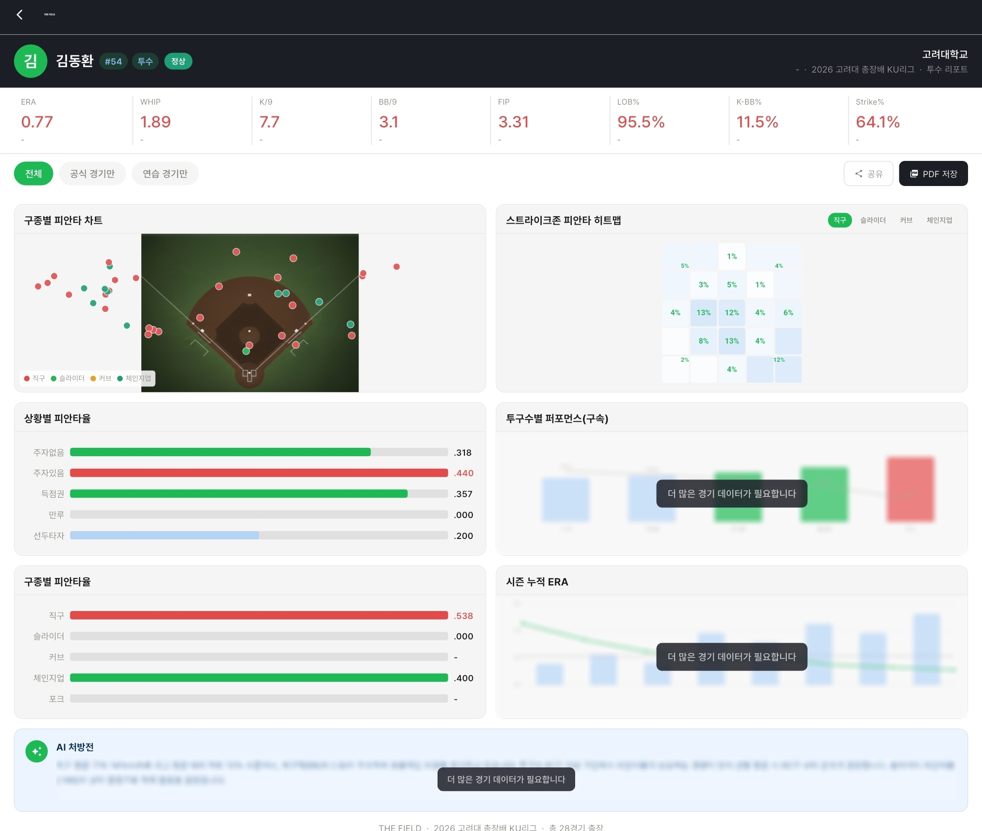The image size is (982, 831).
Task: Click the 투수 position badge
Action: tap(145, 61)
